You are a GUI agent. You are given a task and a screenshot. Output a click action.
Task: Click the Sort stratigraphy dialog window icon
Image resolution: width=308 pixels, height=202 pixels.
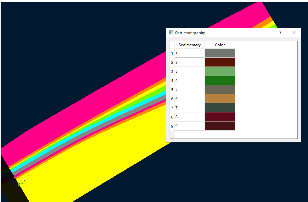171,33
